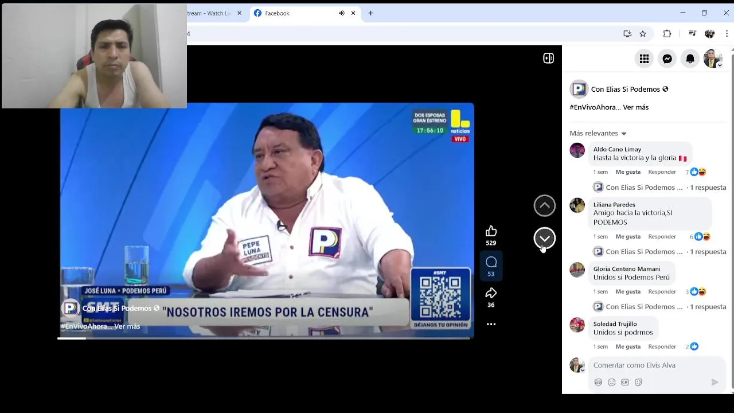Go to next reel with down chevron
Image resolution: width=734 pixels, height=413 pixels.
pos(545,239)
